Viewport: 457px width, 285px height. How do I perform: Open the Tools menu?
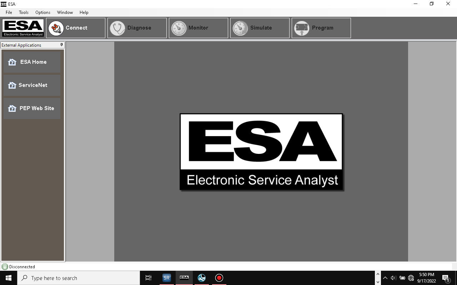click(24, 12)
